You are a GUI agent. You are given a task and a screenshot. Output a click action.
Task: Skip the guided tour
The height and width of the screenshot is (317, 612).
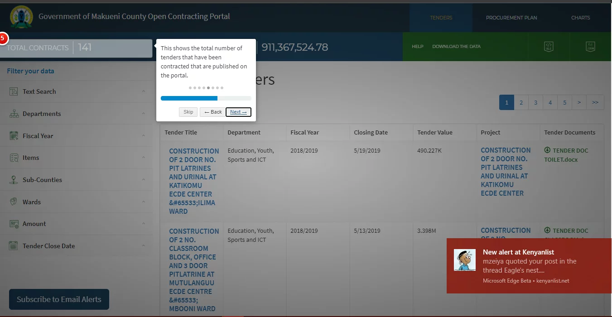188,112
